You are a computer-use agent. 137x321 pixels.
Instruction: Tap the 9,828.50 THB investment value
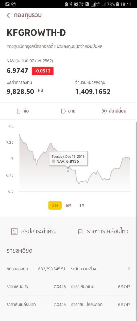pyautogui.click(x=25, y=91)
